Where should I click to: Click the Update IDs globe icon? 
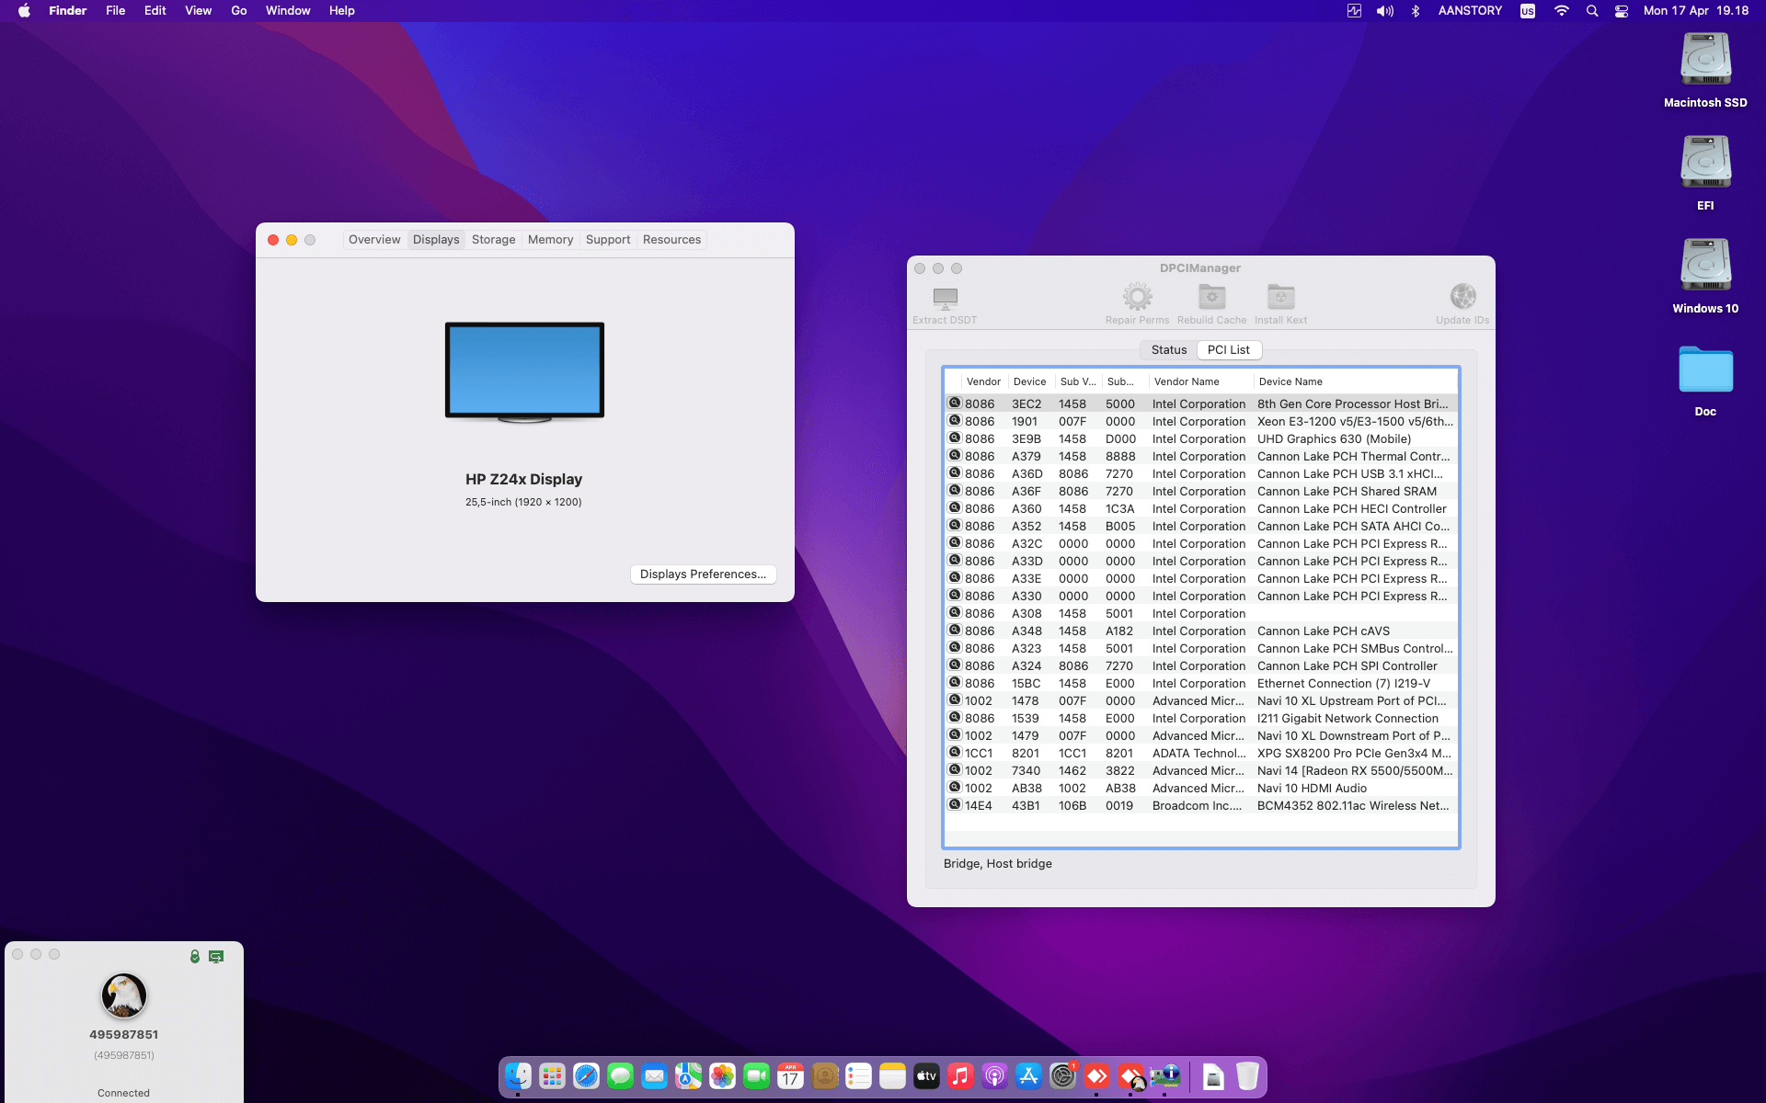click(1462, 299)
